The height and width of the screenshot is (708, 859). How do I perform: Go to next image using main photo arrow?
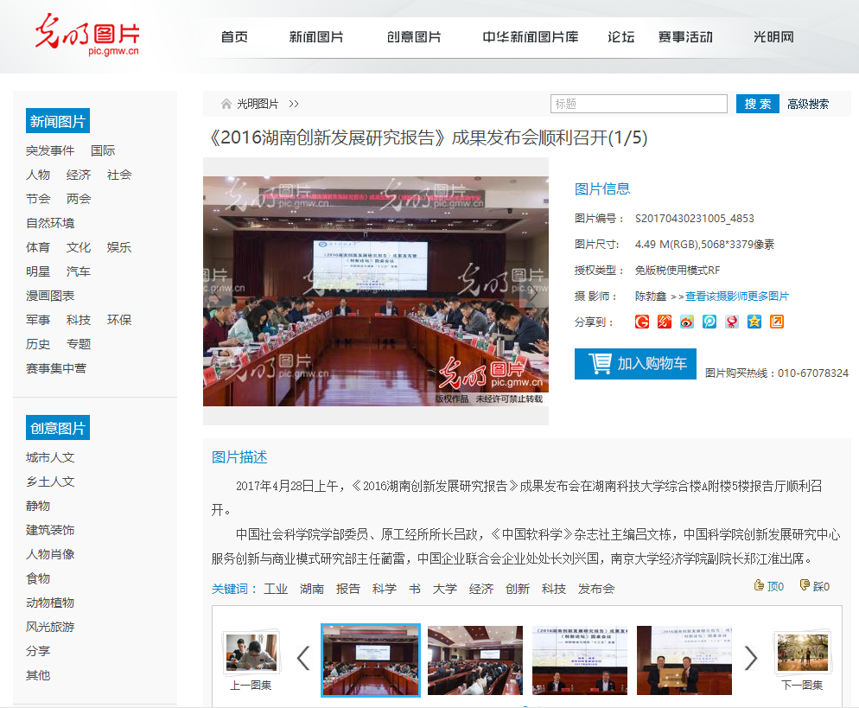tap(534, 294)
